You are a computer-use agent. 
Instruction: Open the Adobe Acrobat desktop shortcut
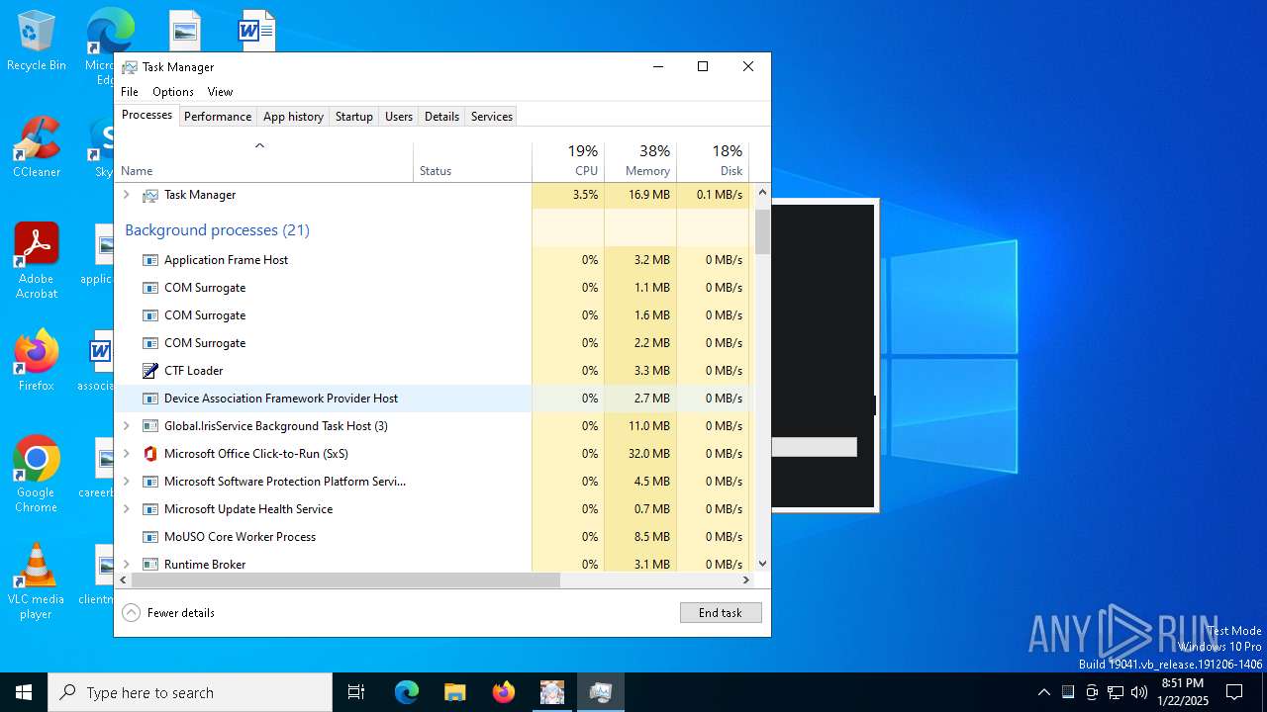pyautogui.click(x=37, y=261)
